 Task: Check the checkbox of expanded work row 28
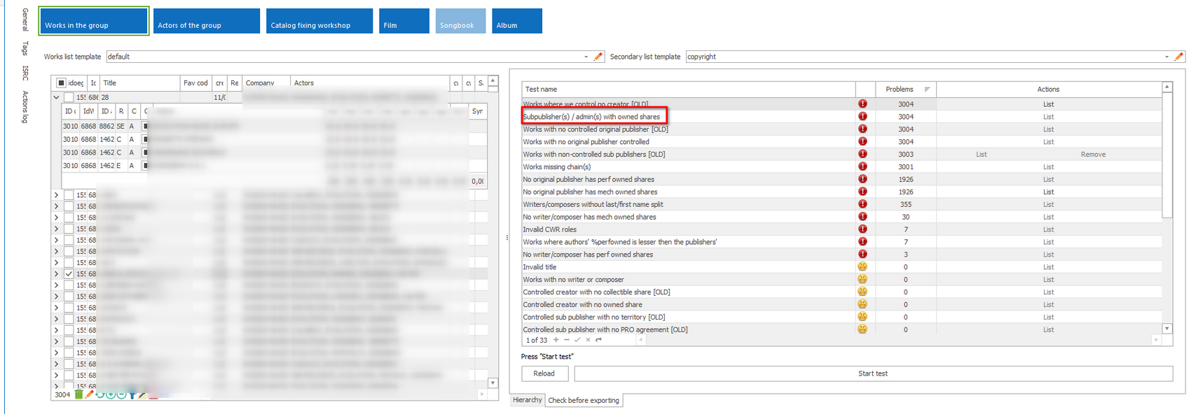(69, 97)
